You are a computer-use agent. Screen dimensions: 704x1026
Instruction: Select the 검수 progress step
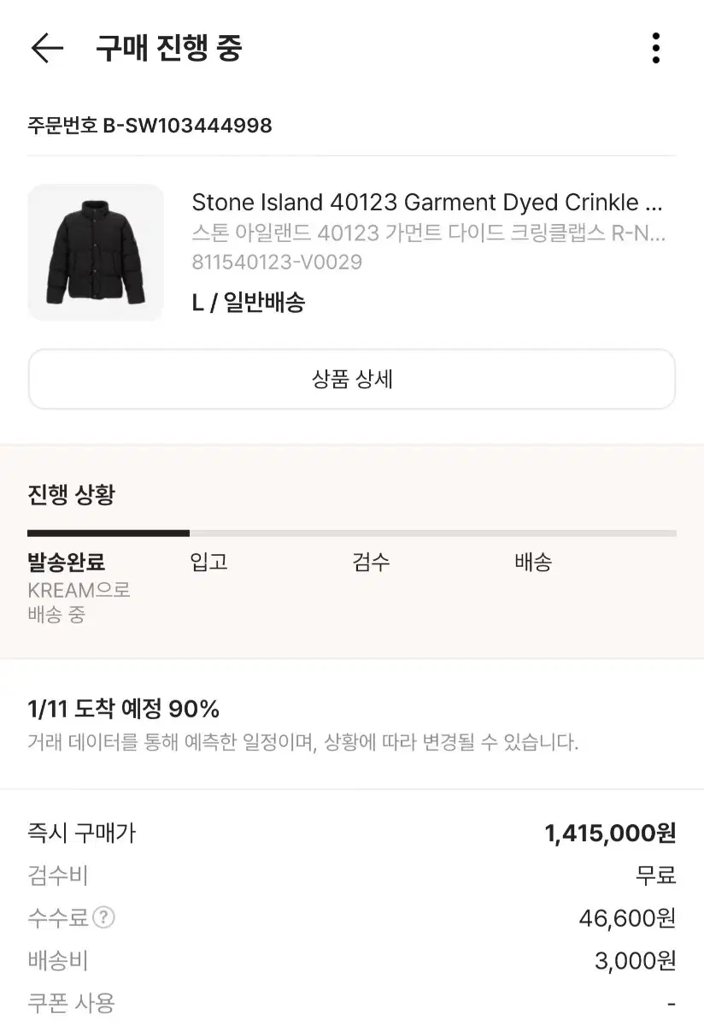coord(372,563)
